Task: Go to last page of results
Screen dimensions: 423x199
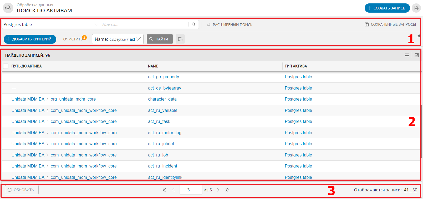Action: (227, 190)
